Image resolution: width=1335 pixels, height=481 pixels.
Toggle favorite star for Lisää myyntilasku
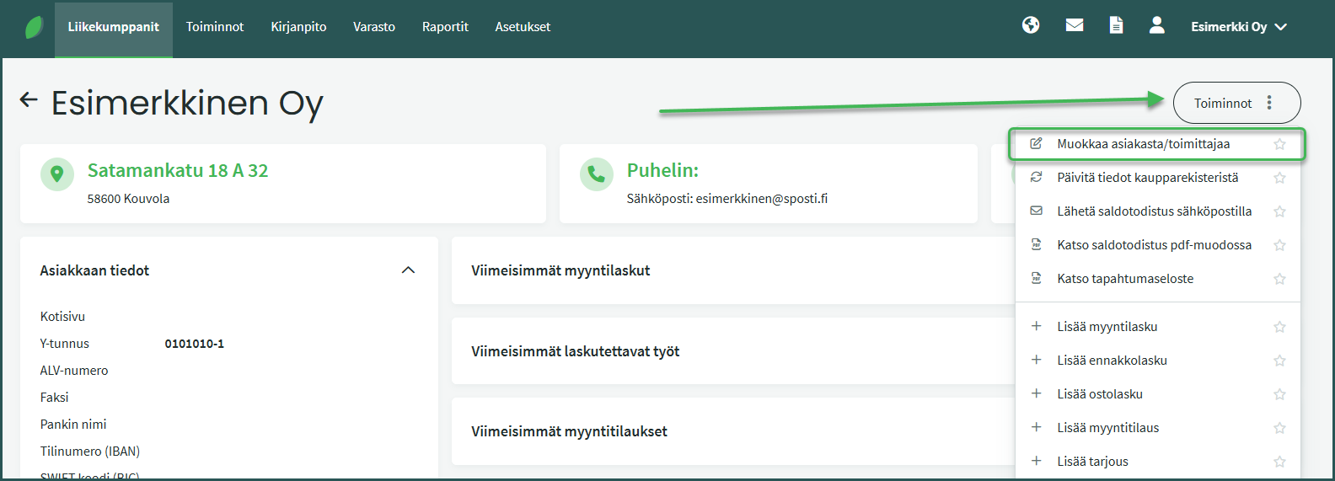pyautogui.click(x=1279, y=327)
